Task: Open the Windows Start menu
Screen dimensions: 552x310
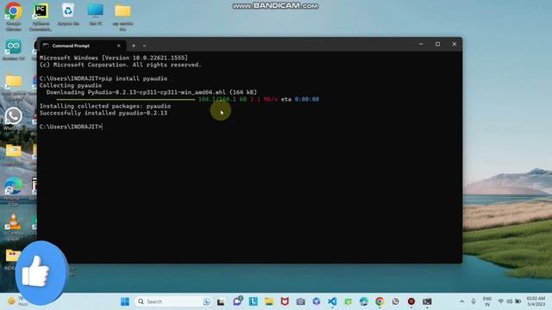Action: pos(124,301)
